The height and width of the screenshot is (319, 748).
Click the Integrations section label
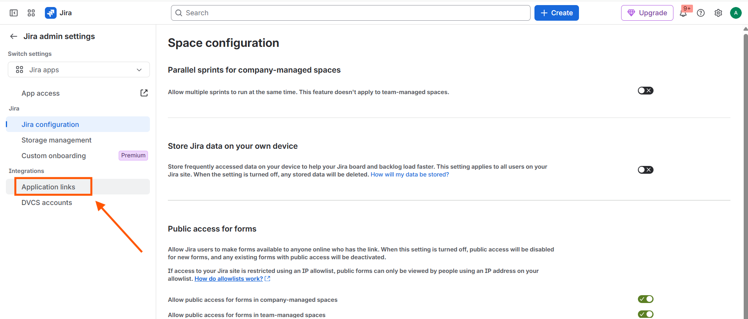[26, 171]
